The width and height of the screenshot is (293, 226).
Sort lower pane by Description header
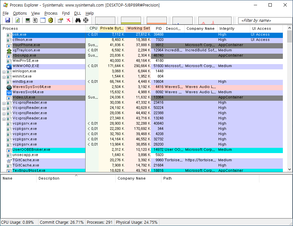(76, 178)
